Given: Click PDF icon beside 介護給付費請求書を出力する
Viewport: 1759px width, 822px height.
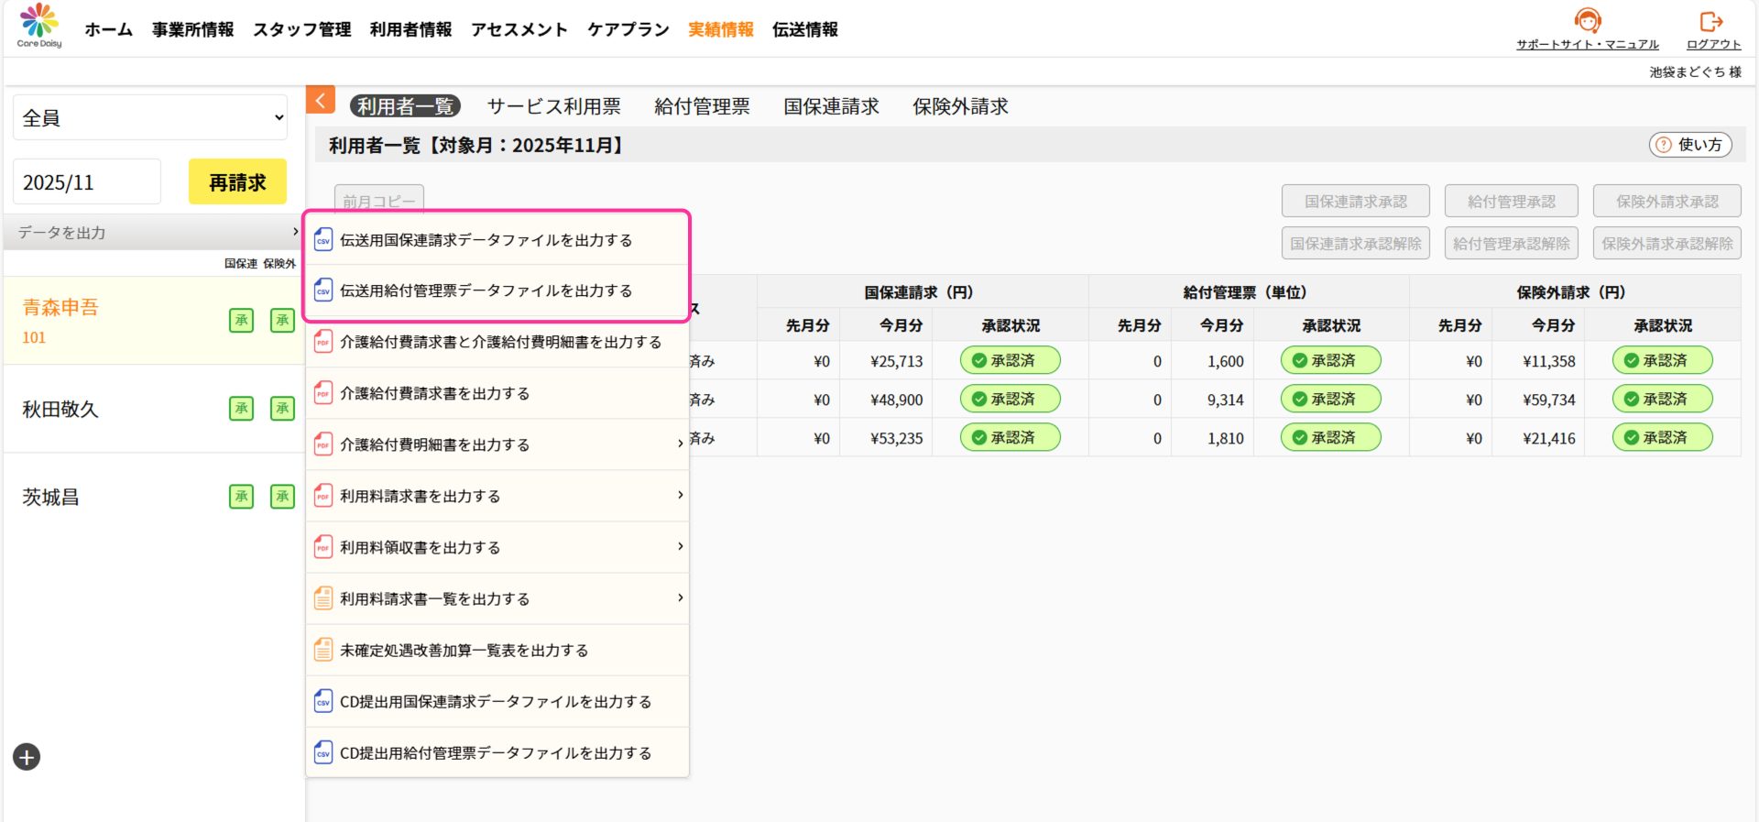Looking at the screenshot, I should click(323, 393).
